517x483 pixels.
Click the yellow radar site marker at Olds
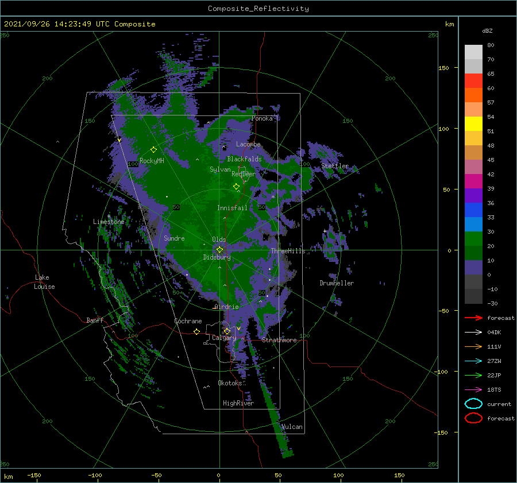coord(219,250)
